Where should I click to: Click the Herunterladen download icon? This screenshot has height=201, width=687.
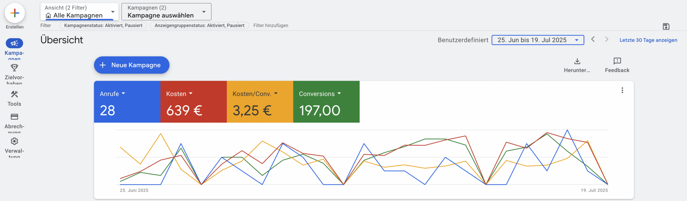point(577,61)
